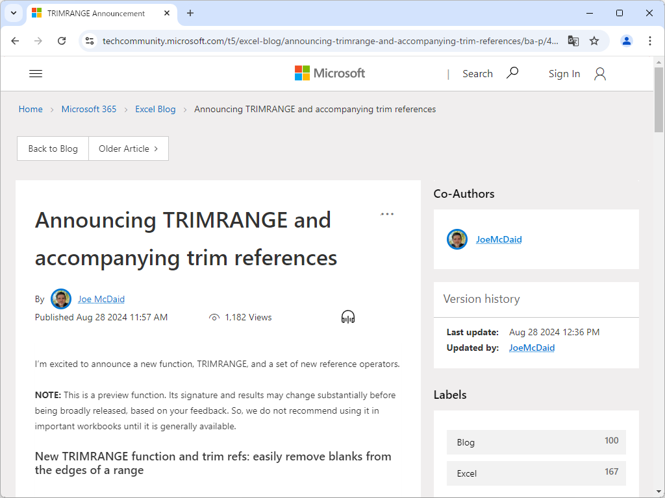665x498 pixels.
Task: Open the Microsoft 365 breadcrumb
Action: click(88, 109)
